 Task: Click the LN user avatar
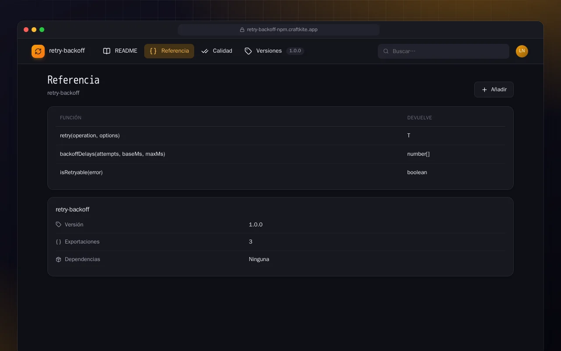click(522, 51)
